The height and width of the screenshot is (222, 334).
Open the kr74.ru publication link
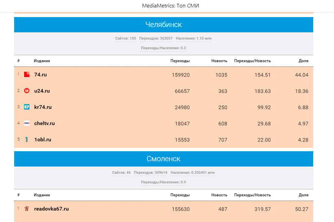point(43,107)
